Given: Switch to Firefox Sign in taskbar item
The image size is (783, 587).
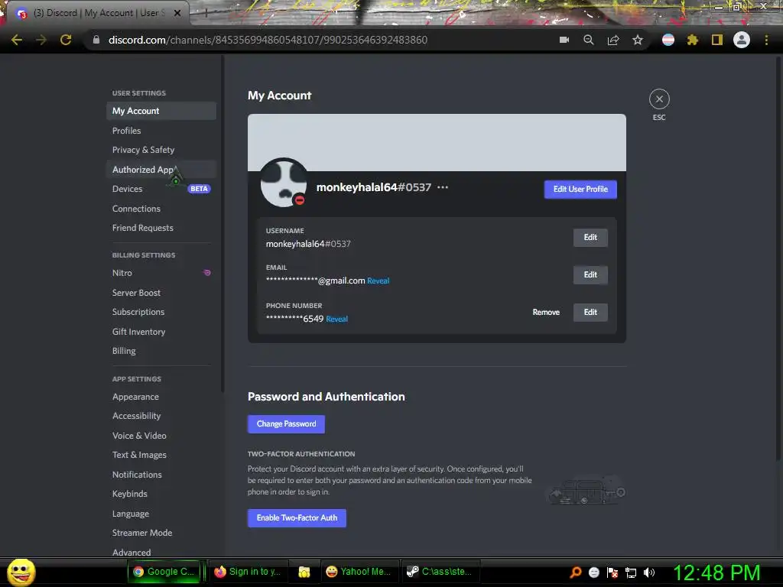Looking at the screenshot, I should click(x=249, y=572).
